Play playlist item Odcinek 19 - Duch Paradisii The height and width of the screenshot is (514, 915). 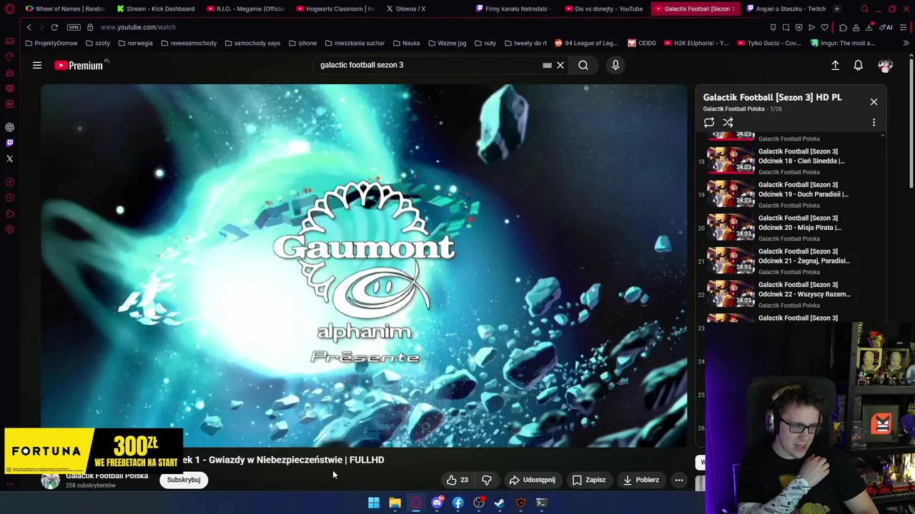click(789, 195)
